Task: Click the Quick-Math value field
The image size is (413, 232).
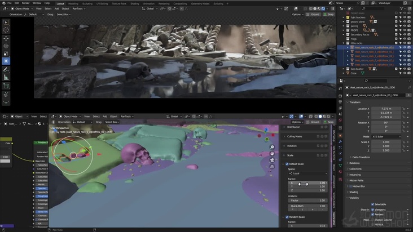Action: (307, 206)
